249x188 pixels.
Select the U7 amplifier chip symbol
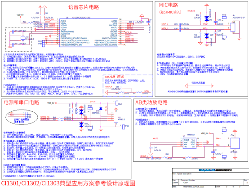190,143
